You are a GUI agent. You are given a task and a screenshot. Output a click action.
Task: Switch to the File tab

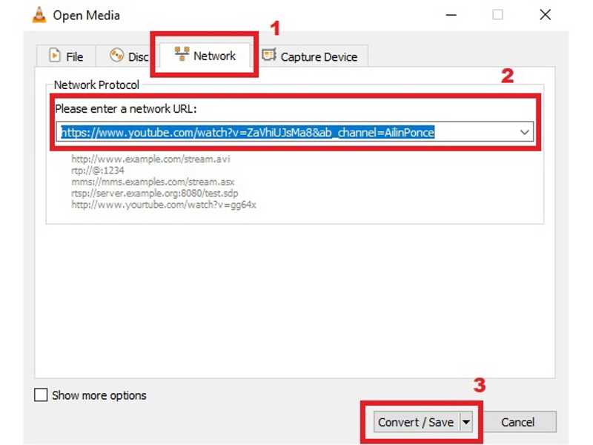click(67, 56)
